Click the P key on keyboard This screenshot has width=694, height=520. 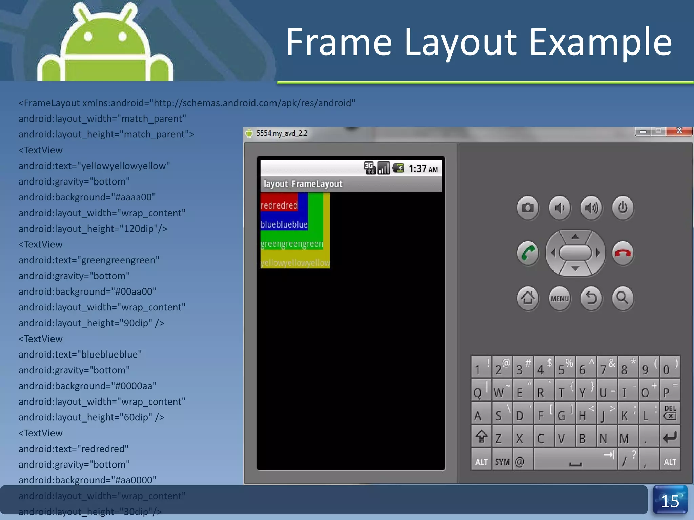point(670,390)
